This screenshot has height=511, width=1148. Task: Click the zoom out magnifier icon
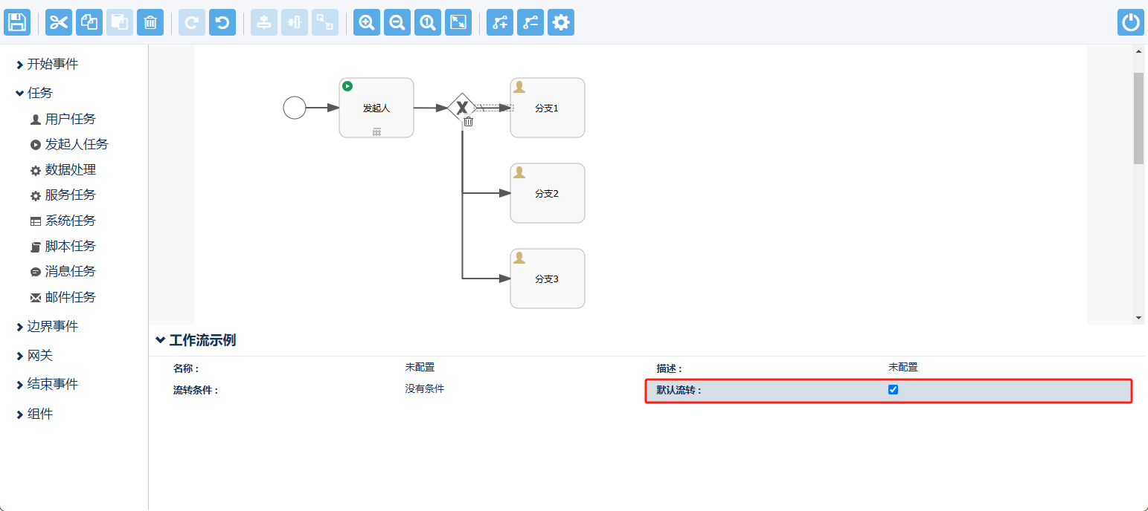[x=397, y=22]
